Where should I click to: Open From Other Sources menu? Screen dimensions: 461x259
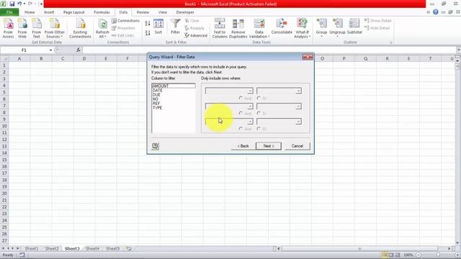55,28
